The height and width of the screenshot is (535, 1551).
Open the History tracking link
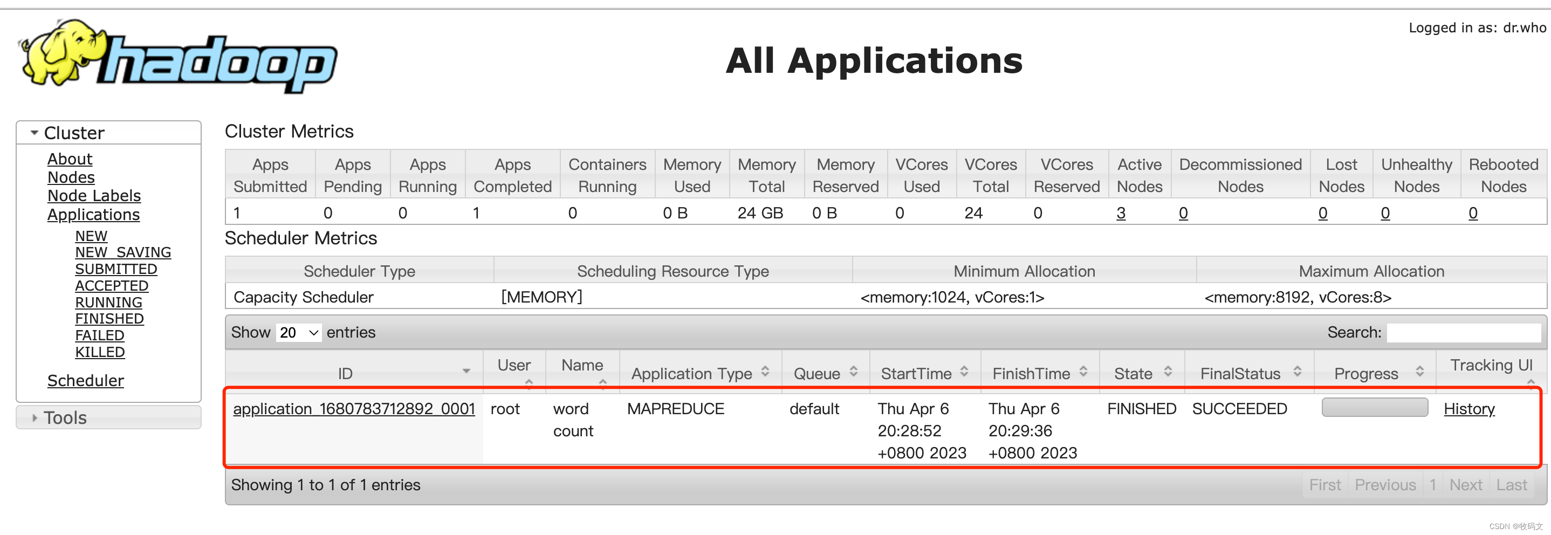(1469, 409)
